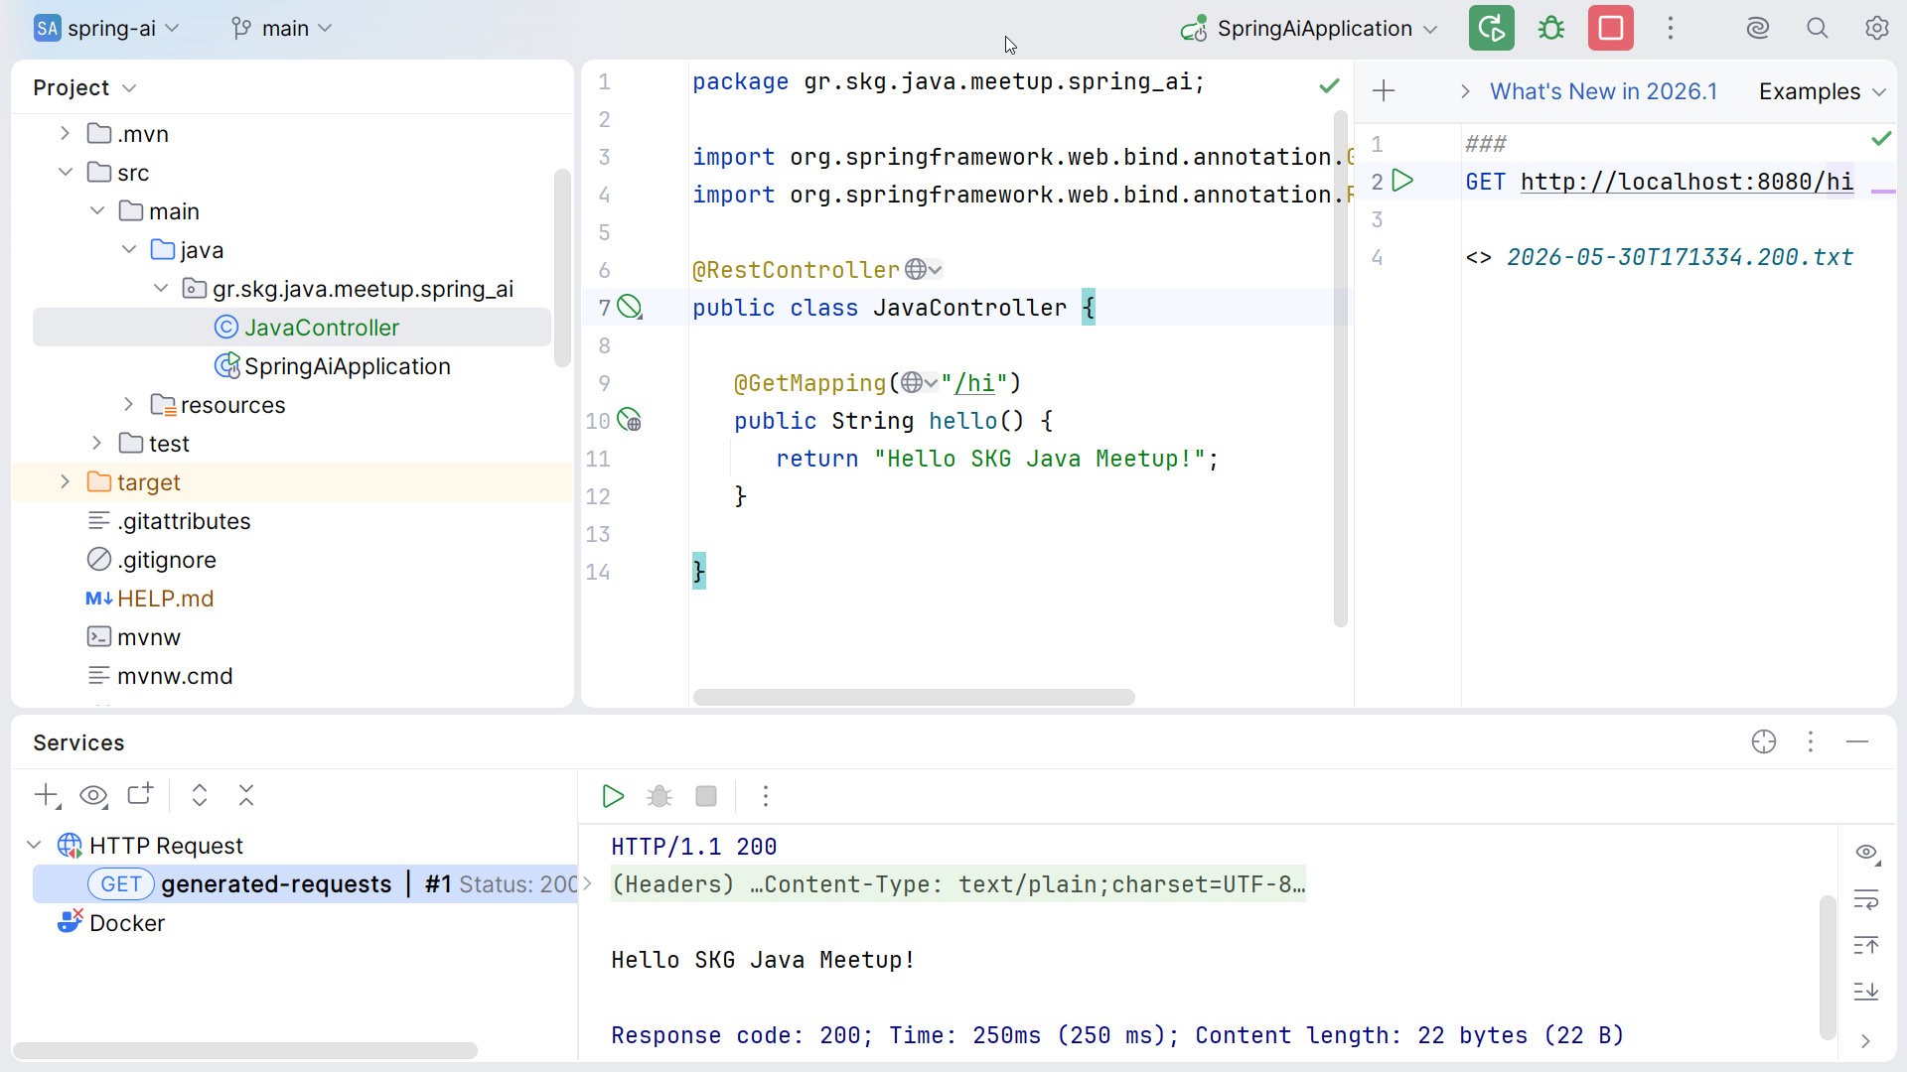The height and width of the screenshot is (1072, 1907).
Task: Open What's New in 2026.1 link
Action: tap(1603, 91)
